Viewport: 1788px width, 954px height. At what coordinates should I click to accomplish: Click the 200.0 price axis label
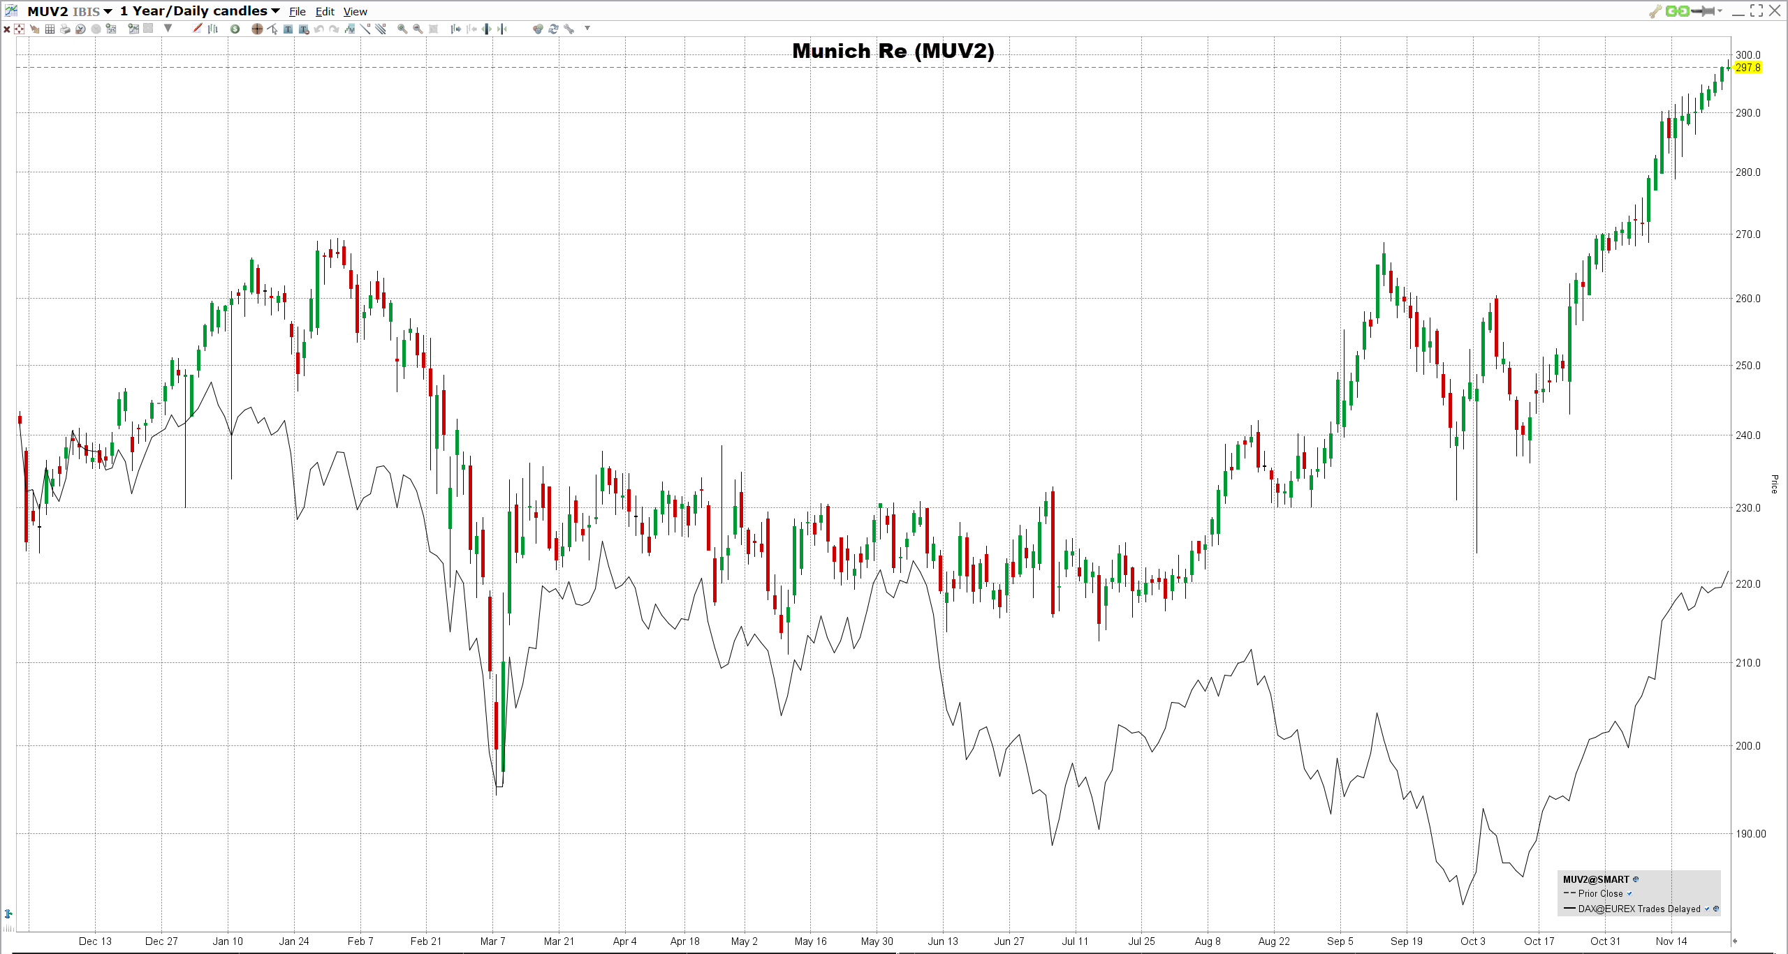tap(1748, 746)
